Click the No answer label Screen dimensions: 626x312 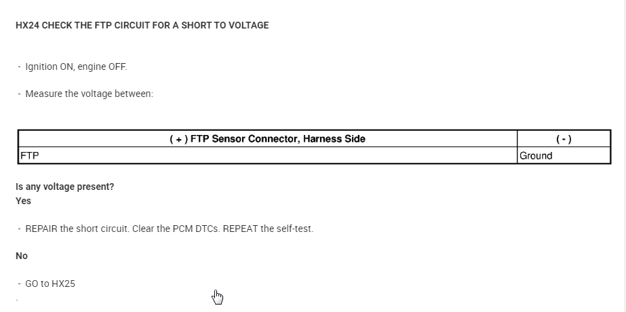22,256
